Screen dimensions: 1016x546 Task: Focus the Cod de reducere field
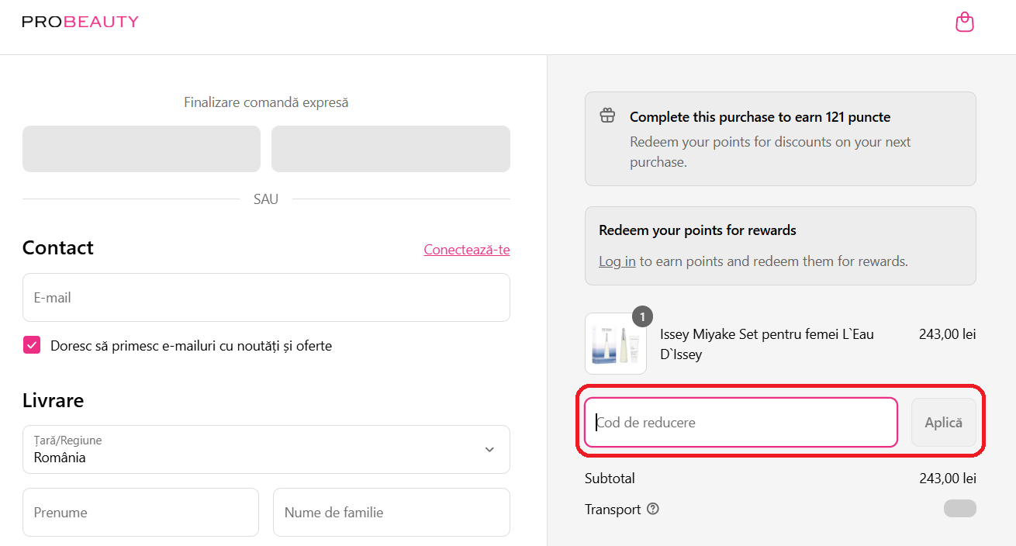pyautogui.click(x=741, y=423)
